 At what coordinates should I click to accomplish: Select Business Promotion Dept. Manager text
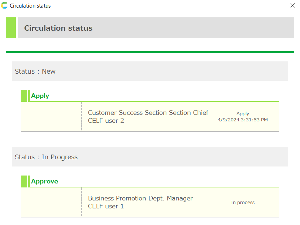[140, 198]
